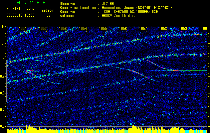Select the filename 2508181050.png
Screen dimensions: 210x133
pos(20,9)
